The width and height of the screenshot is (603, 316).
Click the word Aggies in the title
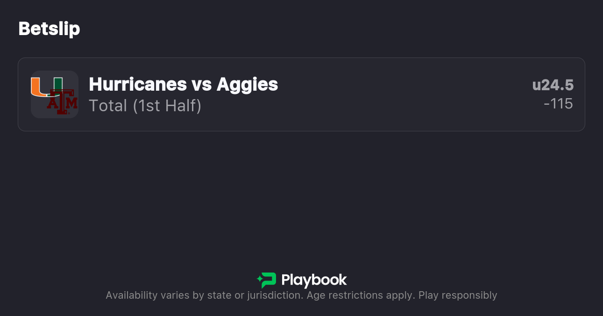pos(247,85)
